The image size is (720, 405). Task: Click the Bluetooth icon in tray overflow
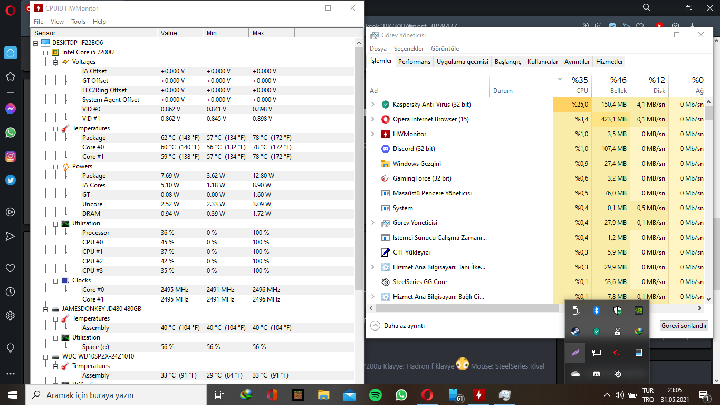(597, 310)
